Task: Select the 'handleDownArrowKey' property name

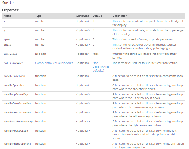Action: point(17,103)
